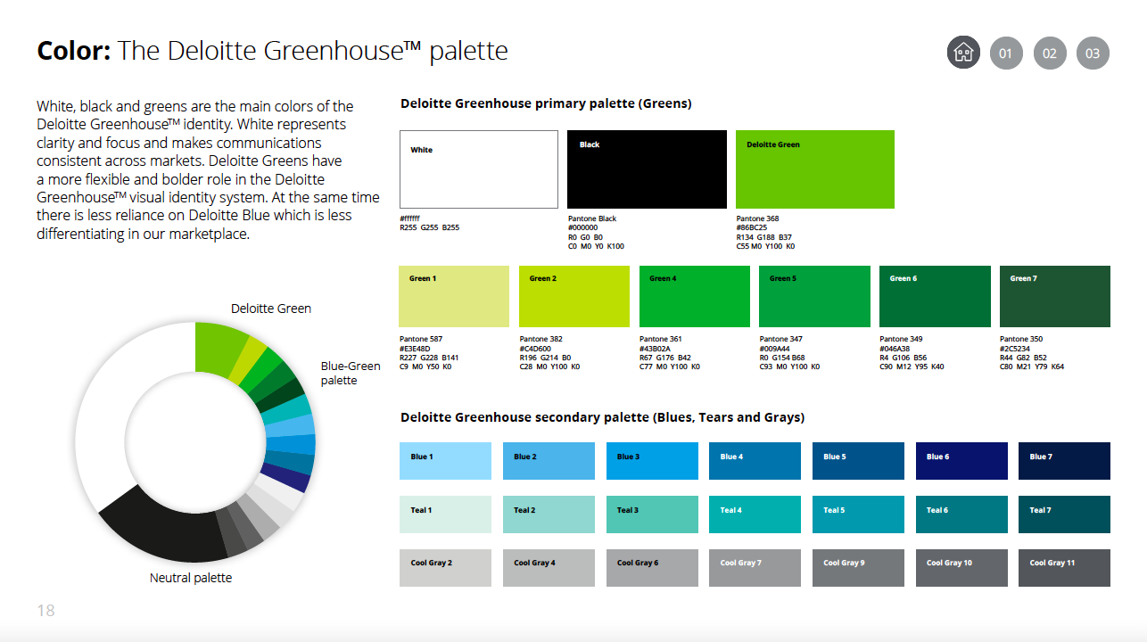
Task: Select the Blue 1 swatch
Action: coord(445,461)
